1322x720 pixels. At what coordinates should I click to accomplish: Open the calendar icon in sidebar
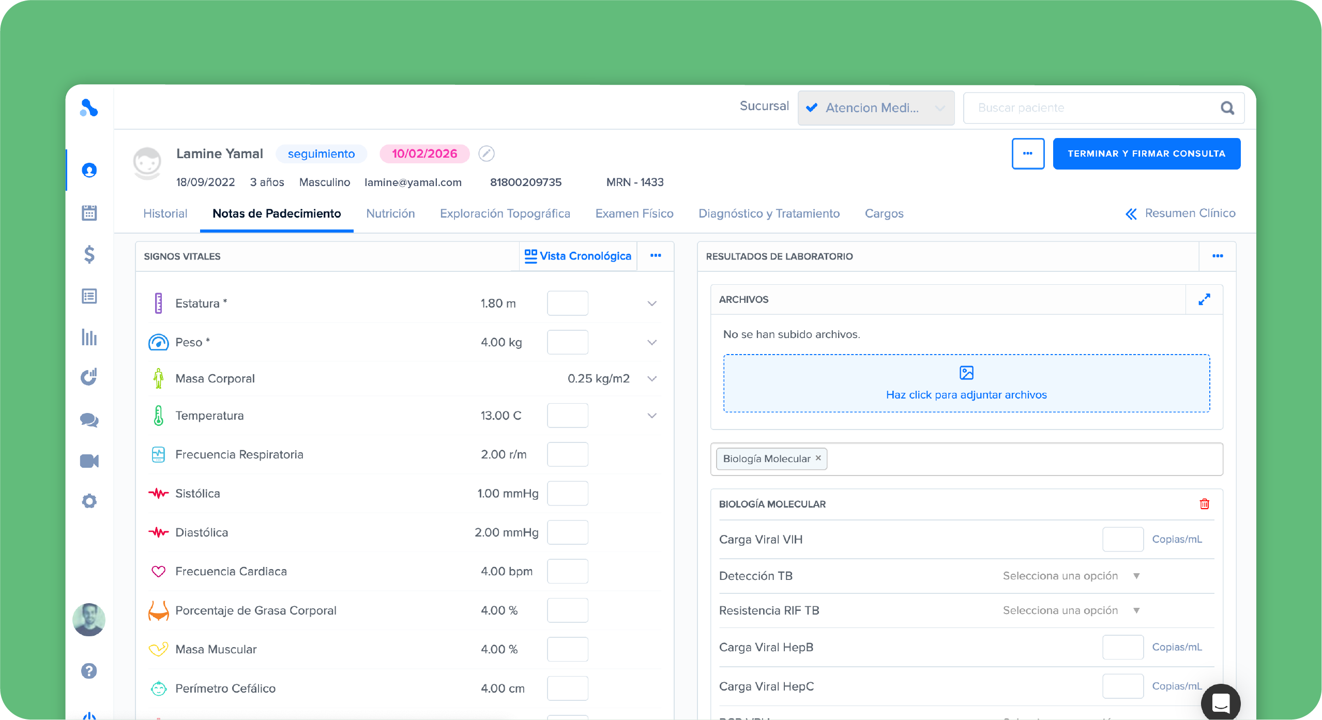point(89,212)
